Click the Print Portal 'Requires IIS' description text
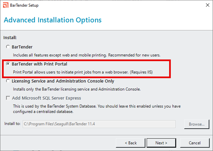The width and height of the screenshot is (213, 151). tap(83, 72)
